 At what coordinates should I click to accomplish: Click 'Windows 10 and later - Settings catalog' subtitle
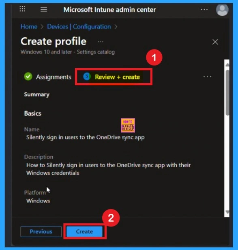click(68, 52)
